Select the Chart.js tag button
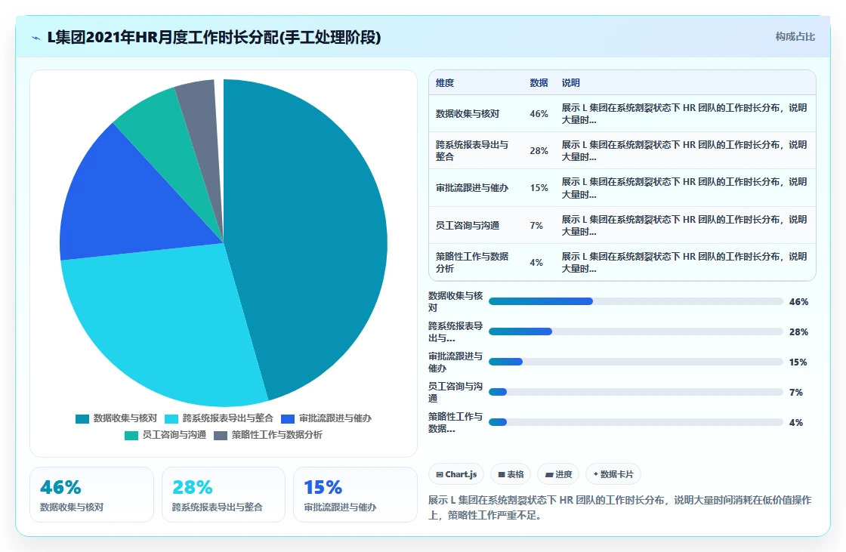Image resolution: width=846 pixels, height=552 pixels. (456, 474)
